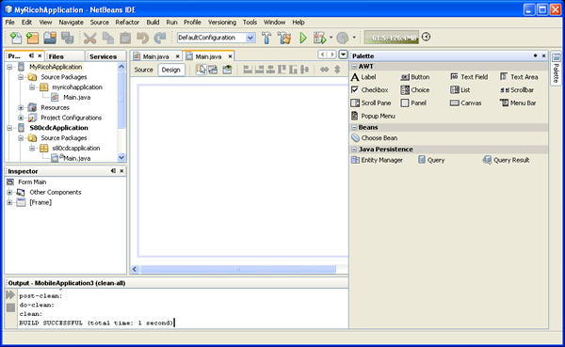This screenshot has width=565, height=347.
Task: Click the stop button in Output panel
Action: coord(10,308)
